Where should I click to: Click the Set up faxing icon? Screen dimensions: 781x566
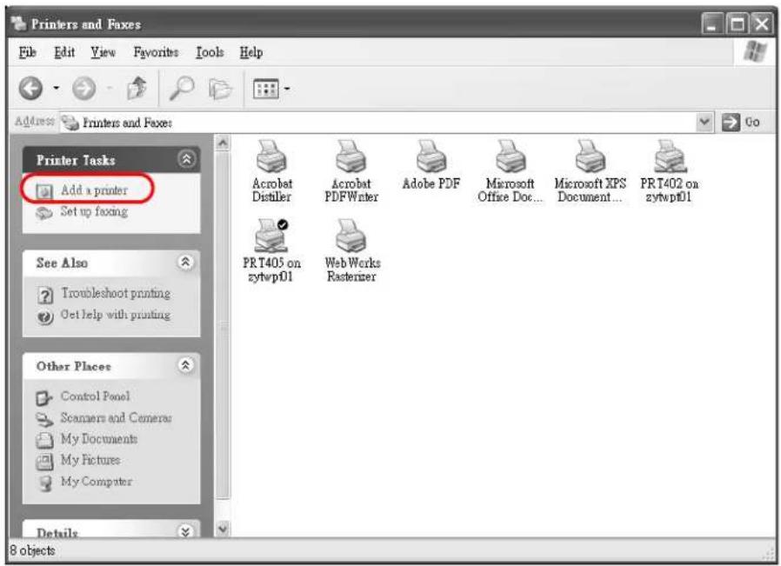pos(44,213)
